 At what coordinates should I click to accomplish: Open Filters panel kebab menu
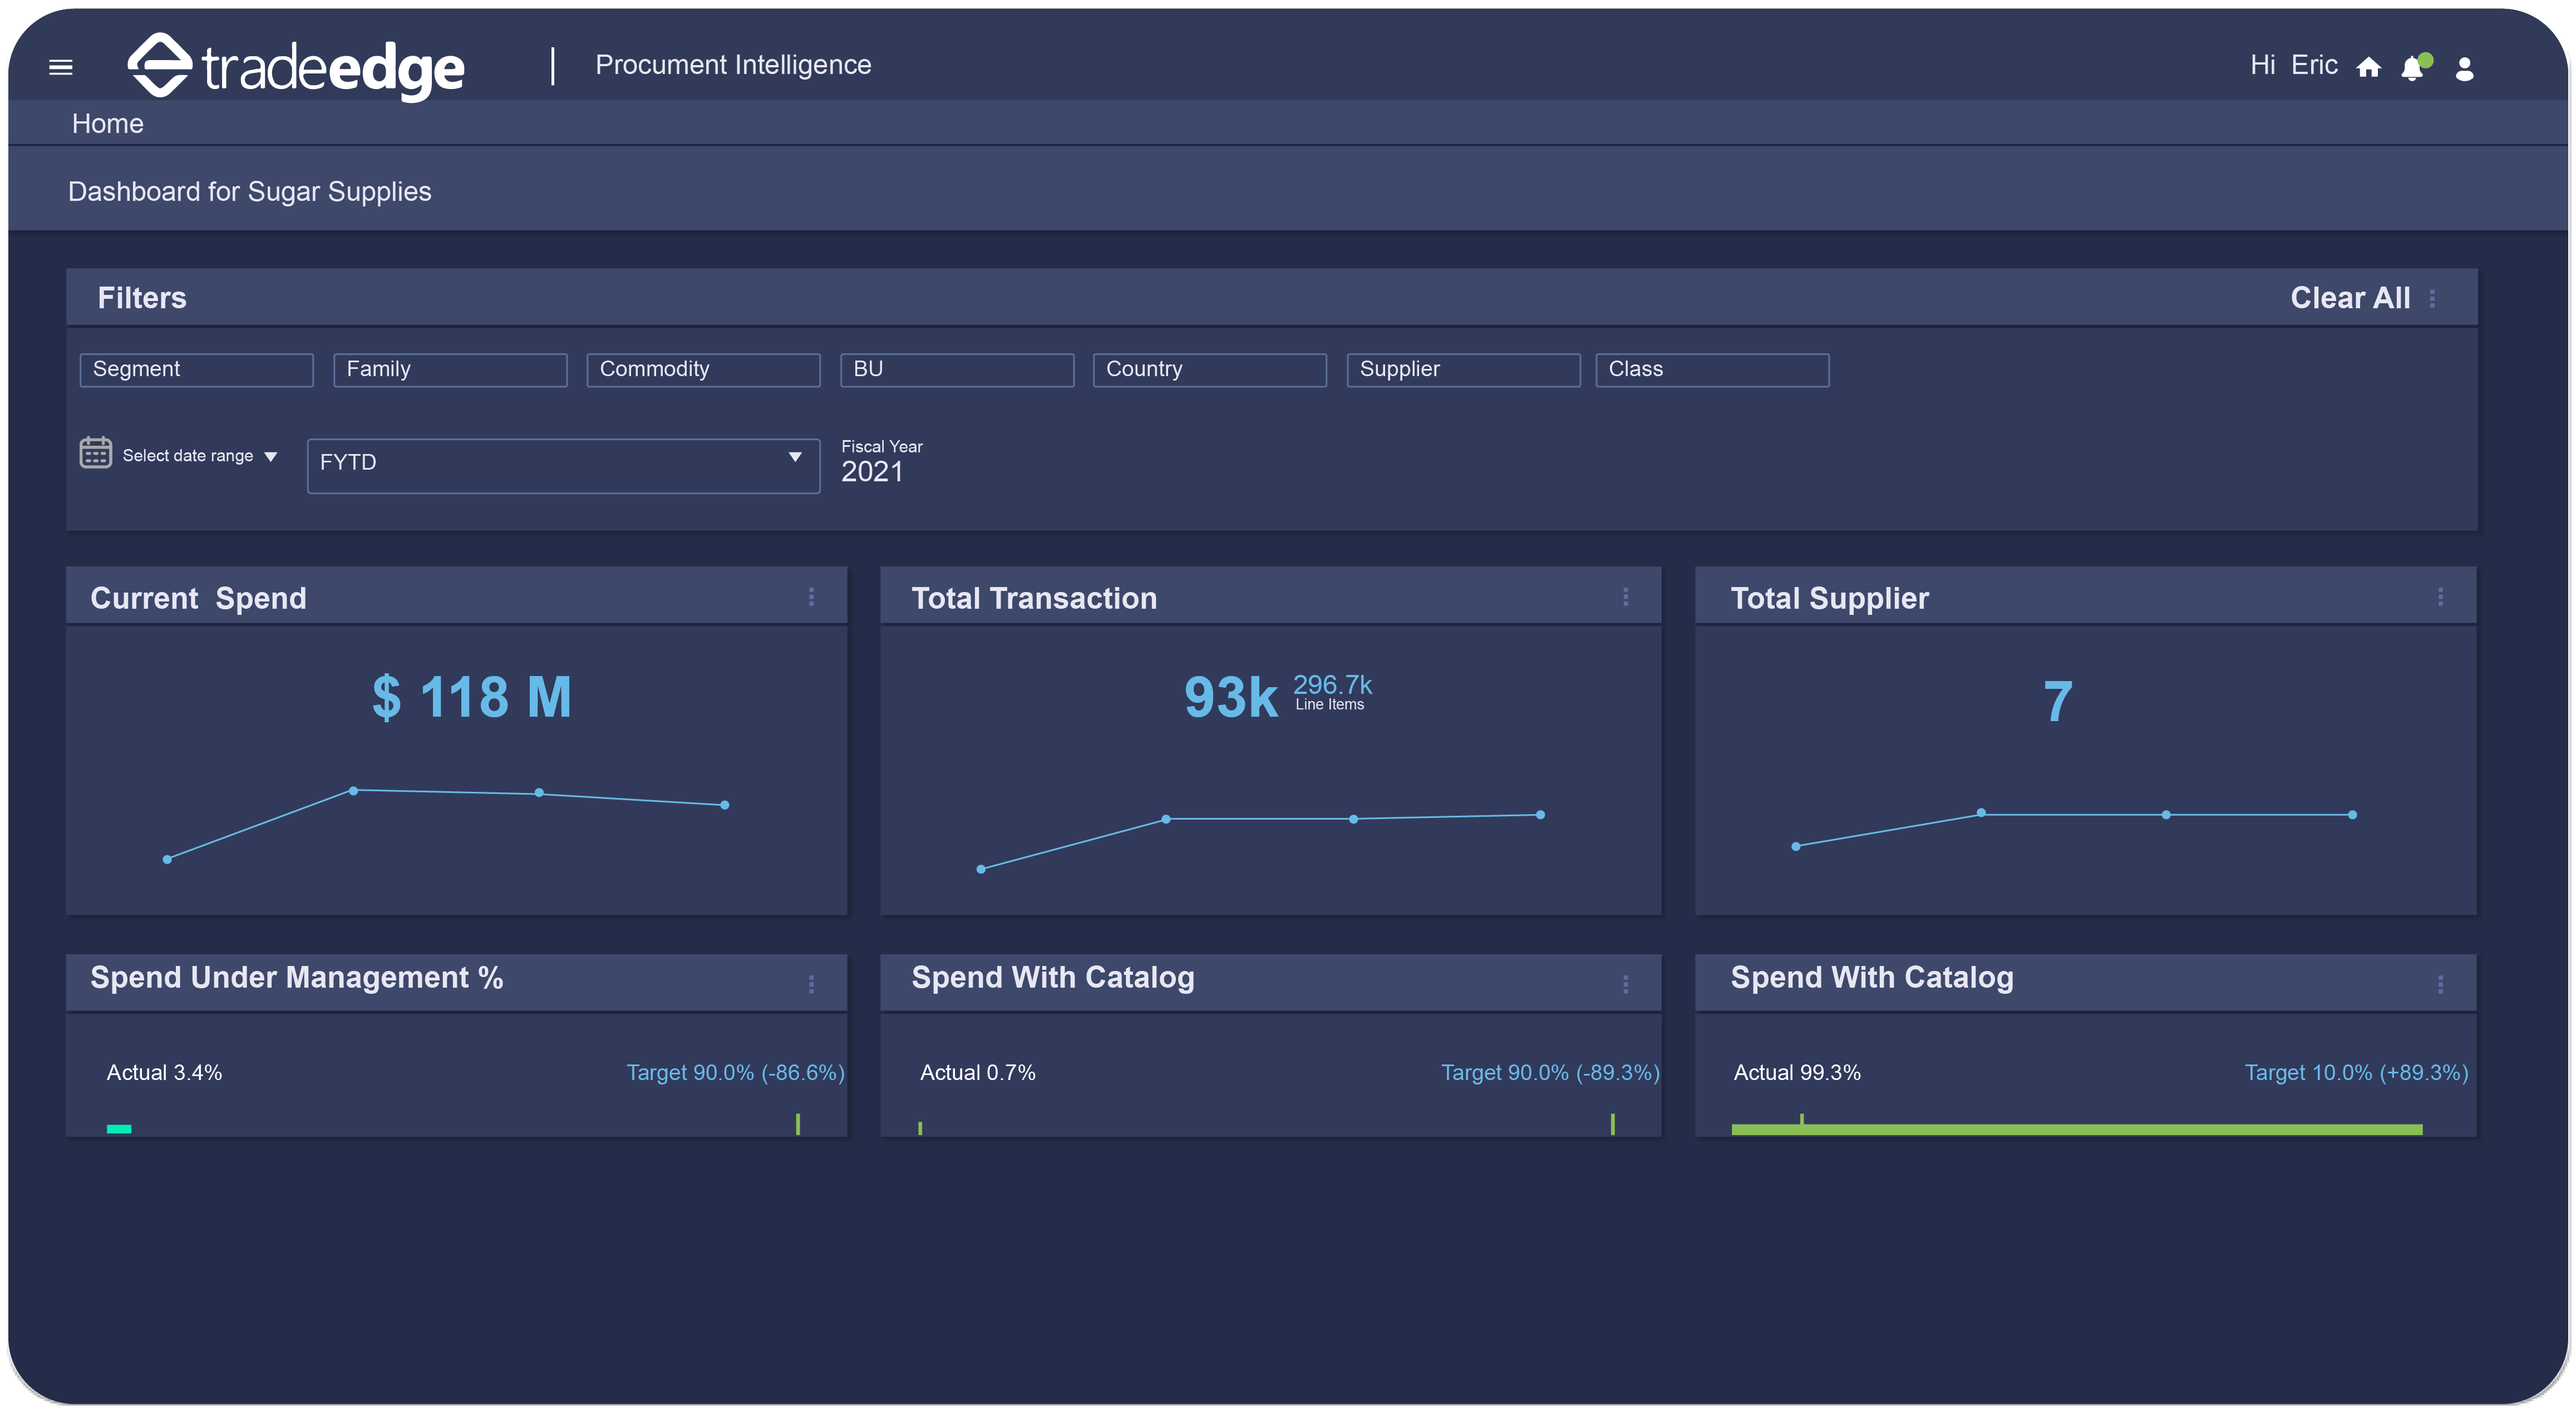point(2432,298)
